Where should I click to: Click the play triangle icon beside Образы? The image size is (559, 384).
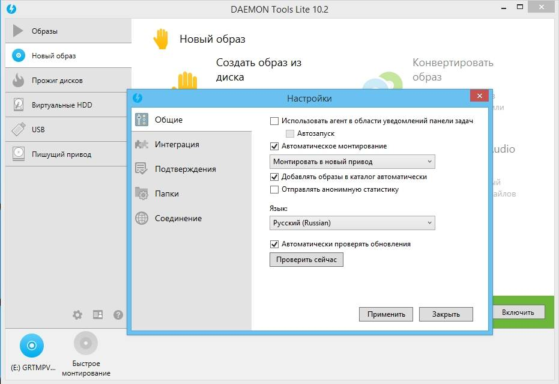(18, 31)
